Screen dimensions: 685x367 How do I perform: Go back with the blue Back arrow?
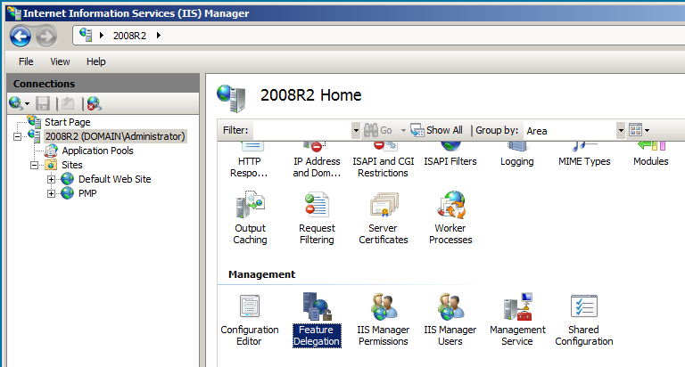(21, 37)
